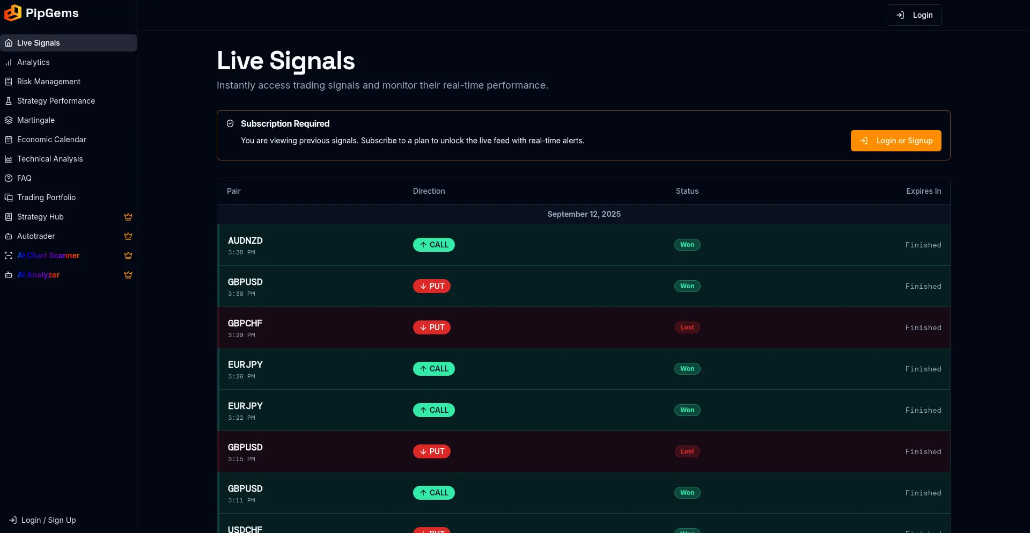Click the shield icon in Subscription Required banner
1030x533 pixels.
point(230,123)
